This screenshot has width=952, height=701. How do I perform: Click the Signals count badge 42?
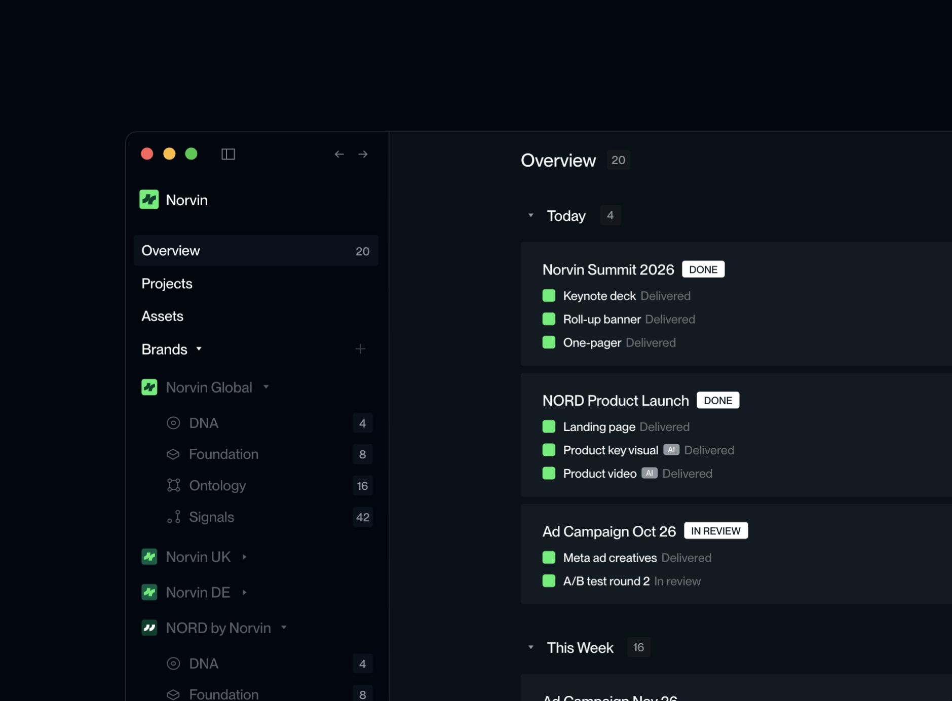coord(363,517)
